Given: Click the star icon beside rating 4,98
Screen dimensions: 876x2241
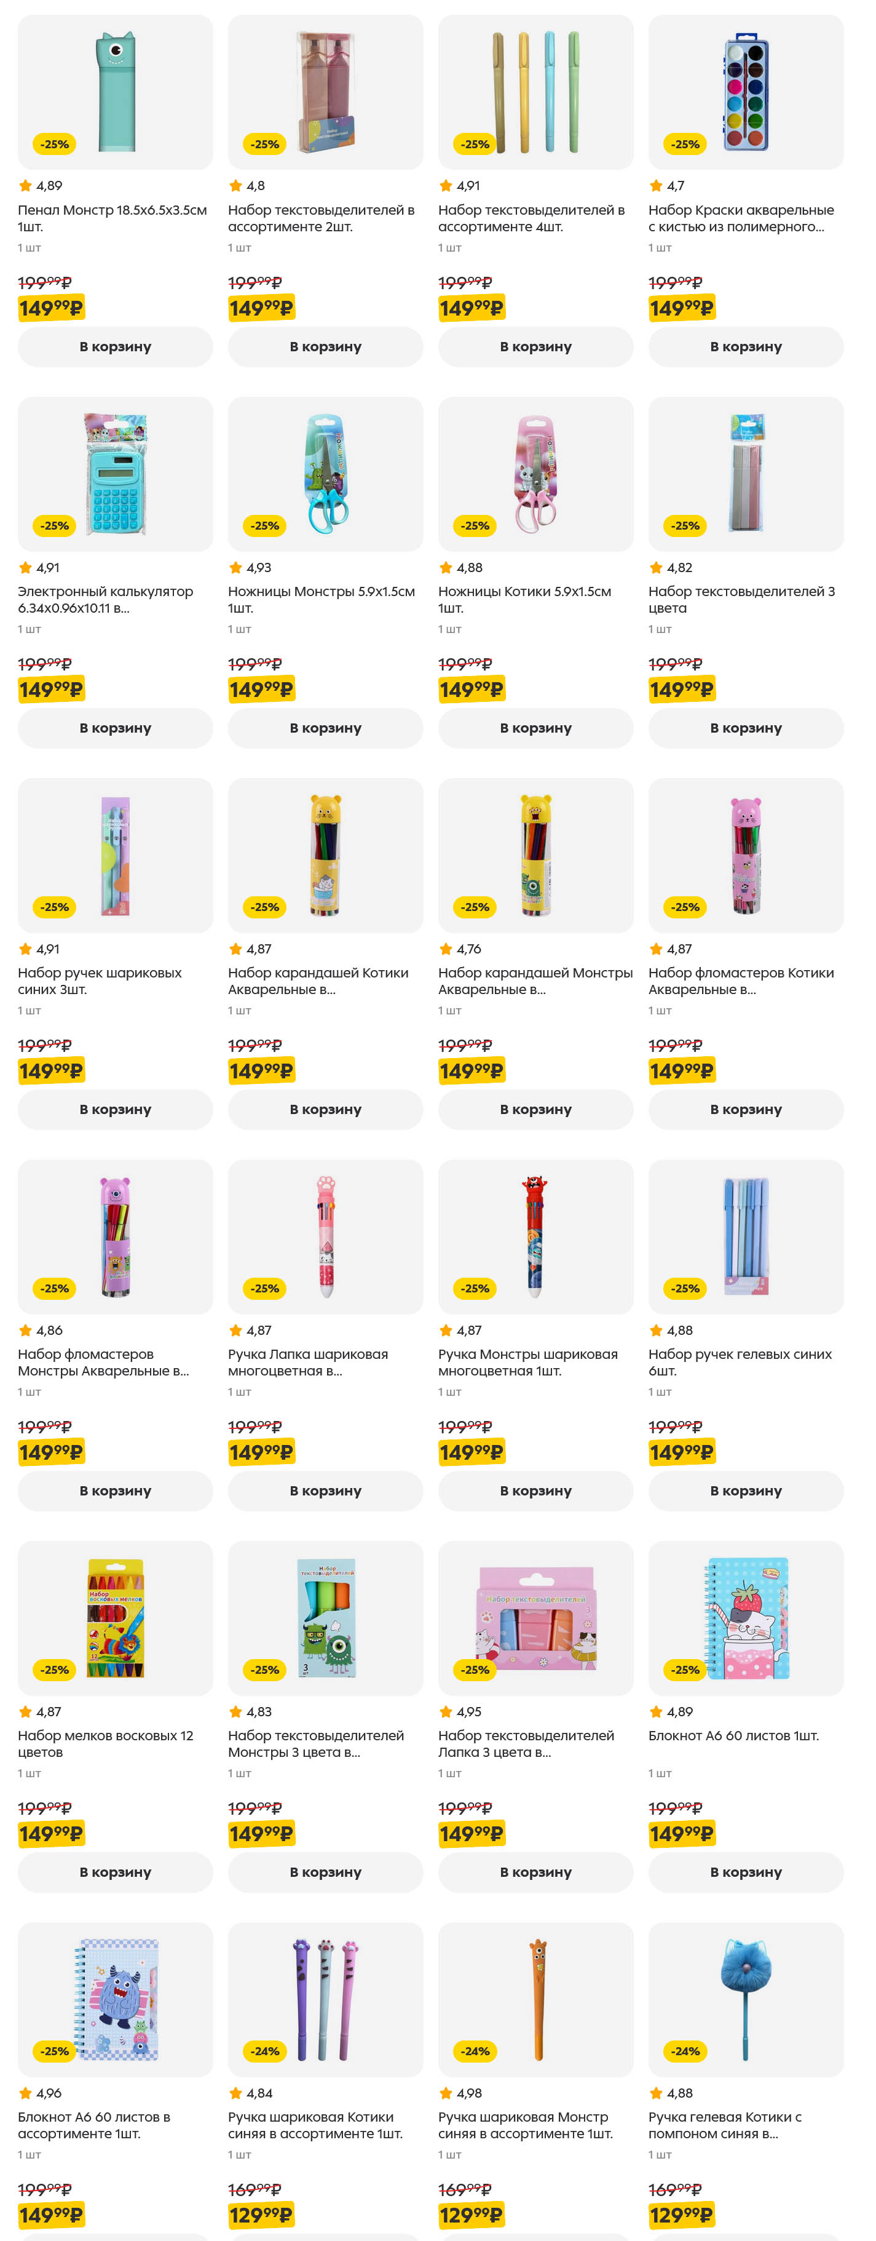Looking at the screenshot, I should pos(446,2093).
